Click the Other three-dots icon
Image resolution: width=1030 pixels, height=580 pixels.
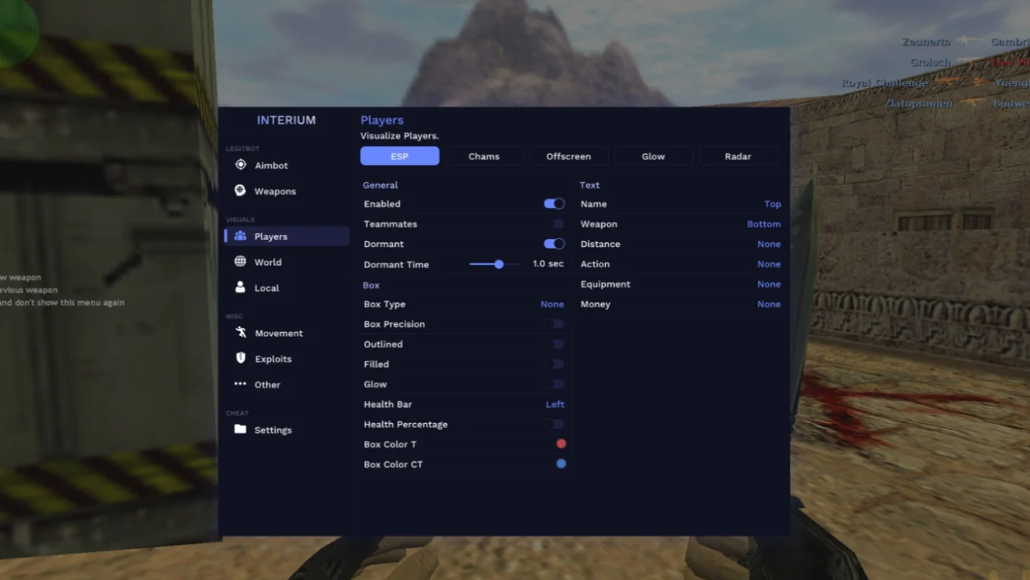(240, 384)
